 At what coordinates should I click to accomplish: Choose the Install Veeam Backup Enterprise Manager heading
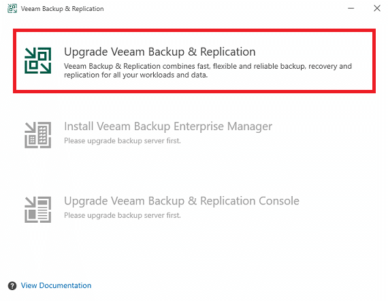168,126
